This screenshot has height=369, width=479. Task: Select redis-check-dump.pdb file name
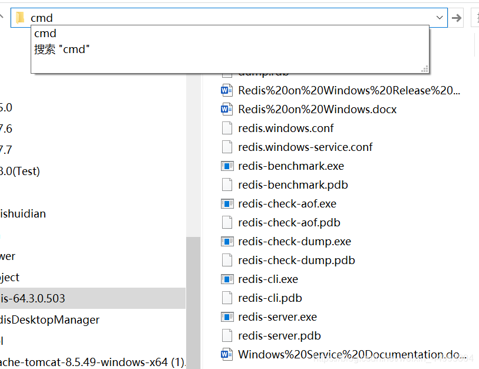coord(296,260)
